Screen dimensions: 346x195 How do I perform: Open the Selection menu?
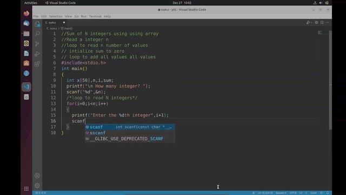coord(56,16)
